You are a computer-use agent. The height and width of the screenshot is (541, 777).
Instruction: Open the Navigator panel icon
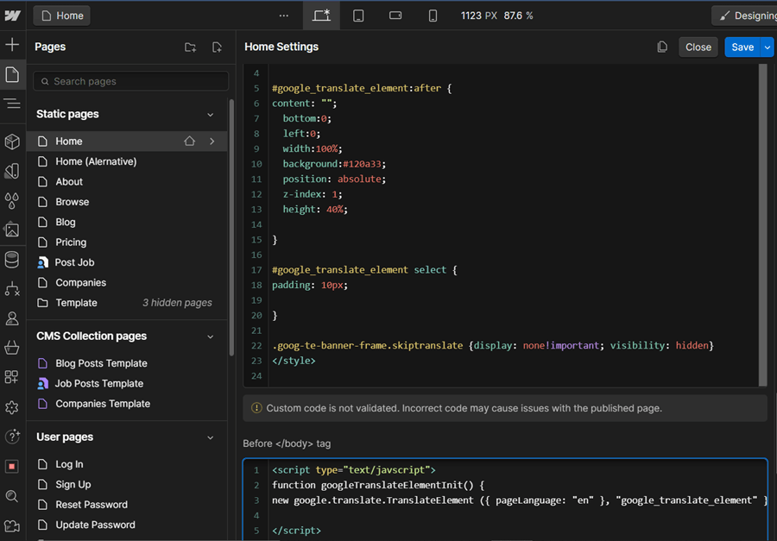coord(12,104)
